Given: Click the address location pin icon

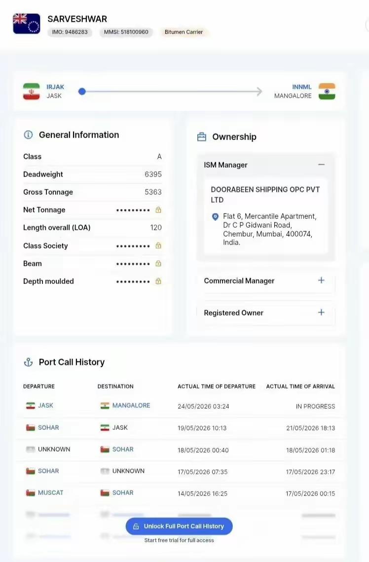Looking at the screenshot, I should point(215,217).
